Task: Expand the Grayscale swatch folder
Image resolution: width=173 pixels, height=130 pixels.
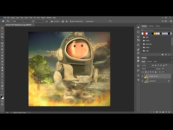Action: [142, 44]
